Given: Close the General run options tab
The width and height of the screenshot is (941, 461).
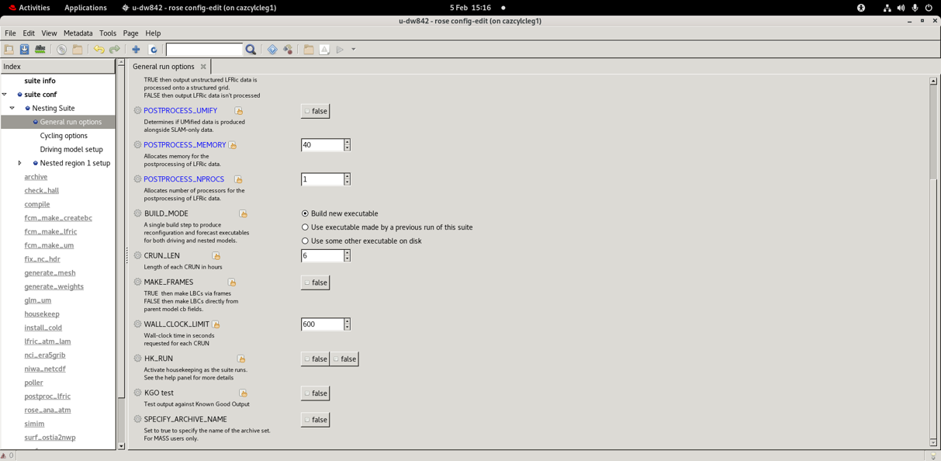Looking at the screenshot, I should 203,67.
